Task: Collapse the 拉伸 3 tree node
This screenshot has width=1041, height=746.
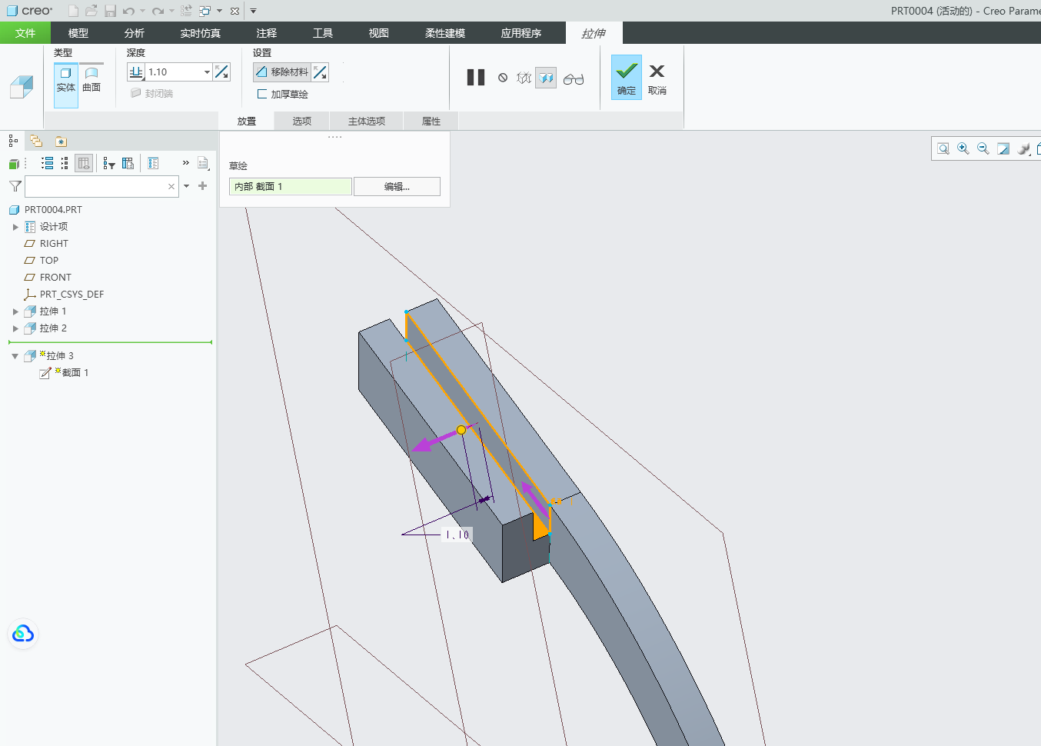Action: pyautogui.click(x=15, y=356)
